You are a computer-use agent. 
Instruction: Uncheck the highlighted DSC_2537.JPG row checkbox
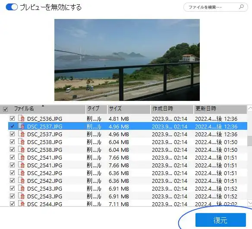click(12, 126)
